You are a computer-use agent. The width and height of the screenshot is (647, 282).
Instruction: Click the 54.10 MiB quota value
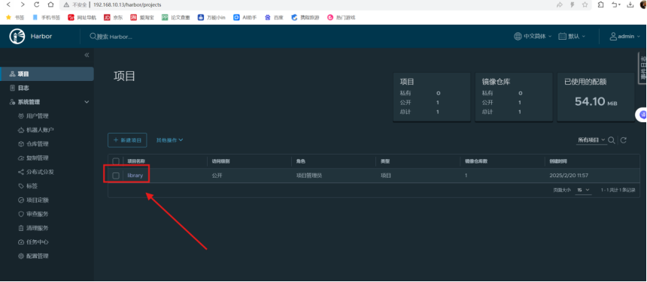[x=596, y=101]
